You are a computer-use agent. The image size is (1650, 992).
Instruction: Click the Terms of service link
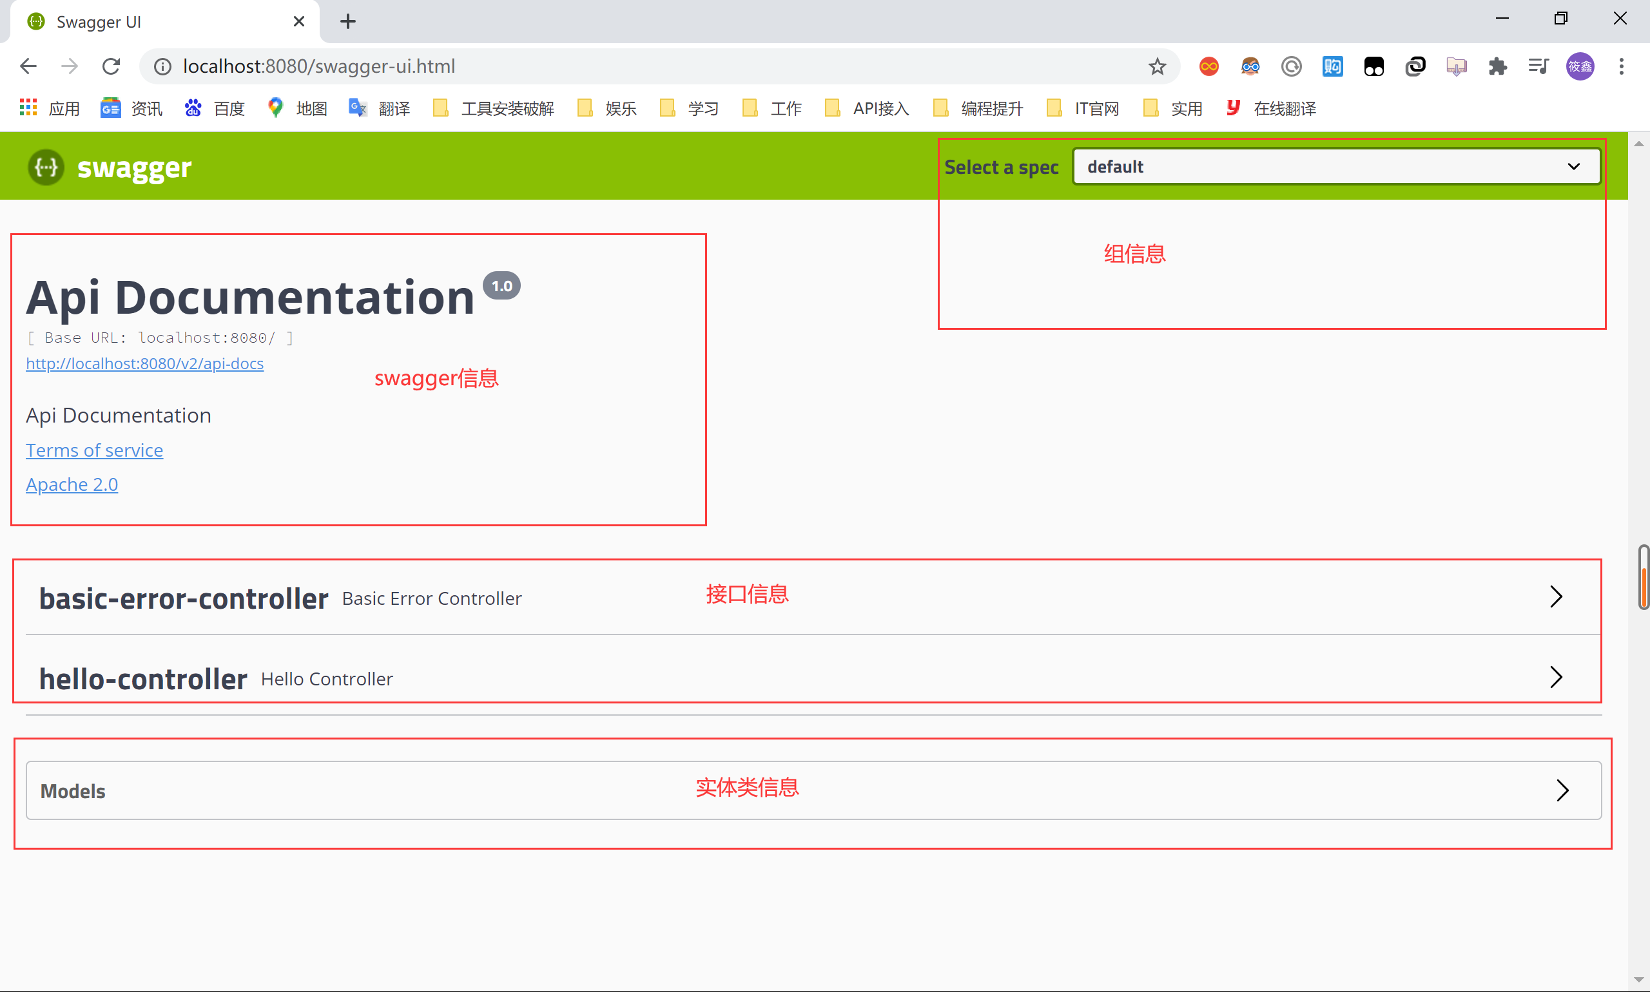(x=94, y=450)
